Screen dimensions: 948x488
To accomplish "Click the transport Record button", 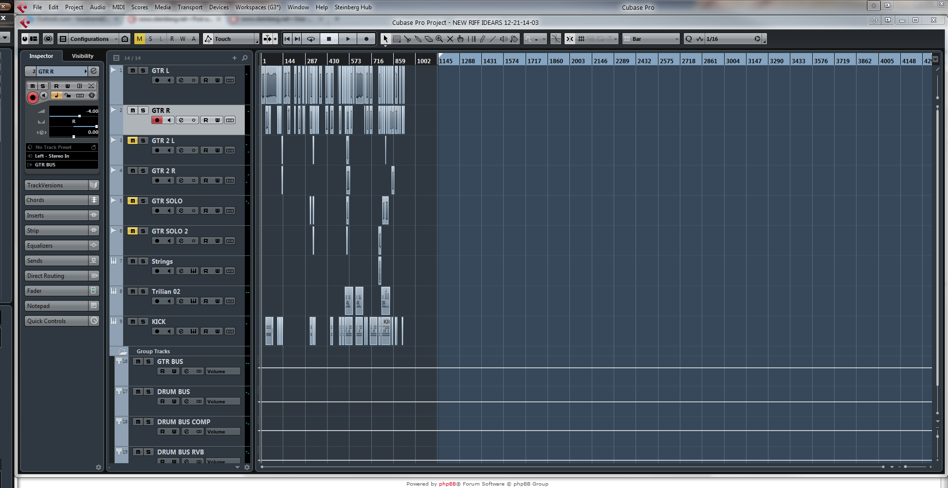I will coord(366,39).
